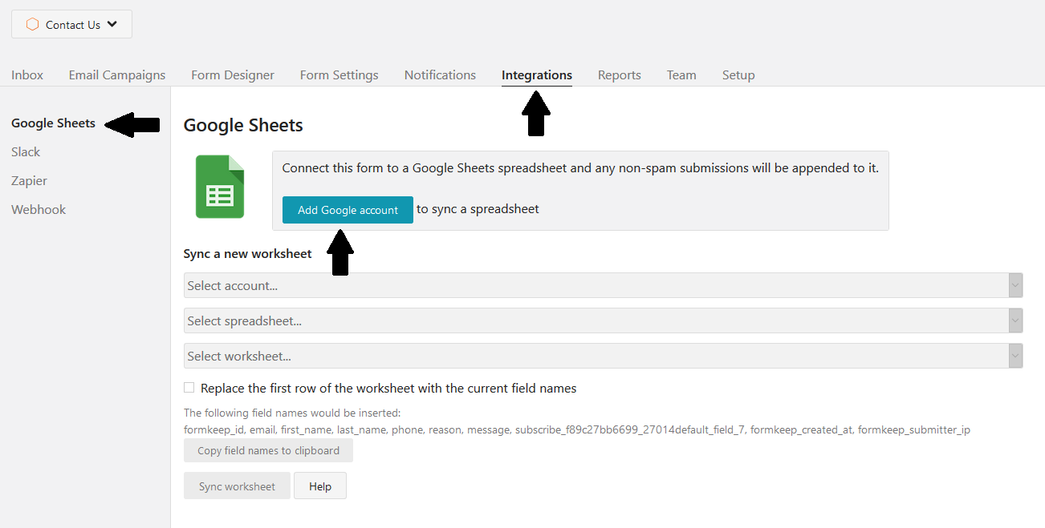The height and width of the screenshot is (528, 1045).
Task: Open the Reports tab
Action: pos(620,75)
